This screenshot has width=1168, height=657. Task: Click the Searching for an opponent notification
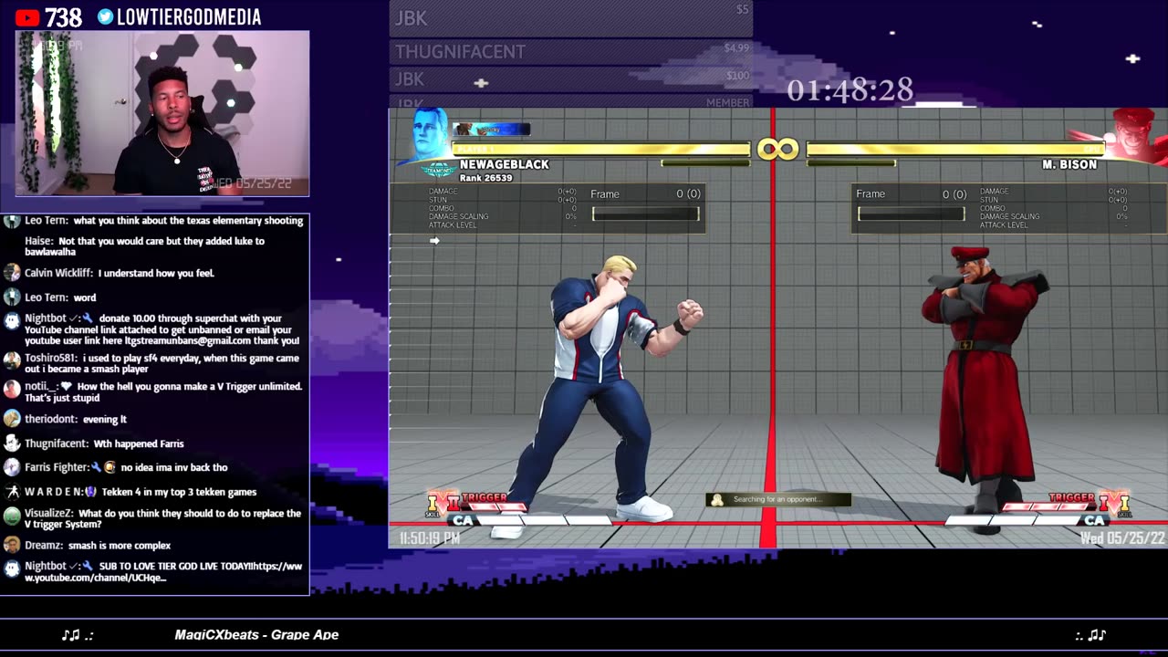[x=778, y=499]
